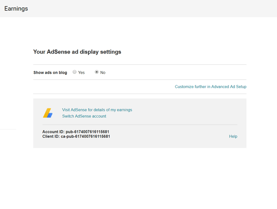Viewport: 277px width, 209px height.
Task: Click the Earnings page title
Action: pyautogui.click(x=16, y=9)
